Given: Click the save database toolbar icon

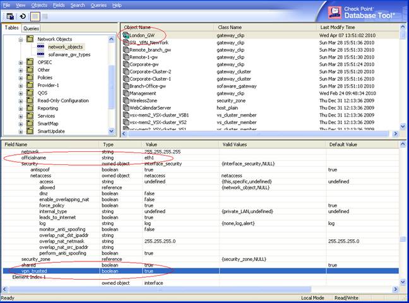Looking at the screenshot, I should click(x=10, y=16).
